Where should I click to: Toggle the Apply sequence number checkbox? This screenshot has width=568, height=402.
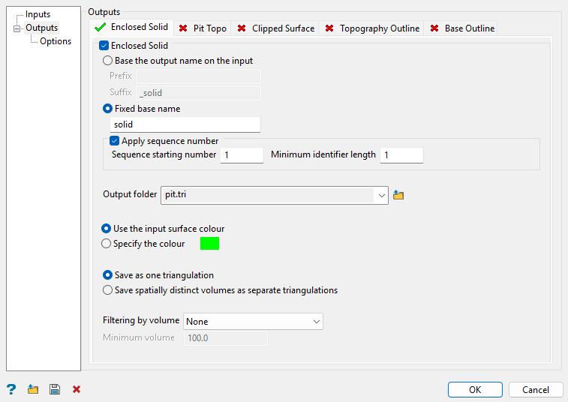(115, 140)
